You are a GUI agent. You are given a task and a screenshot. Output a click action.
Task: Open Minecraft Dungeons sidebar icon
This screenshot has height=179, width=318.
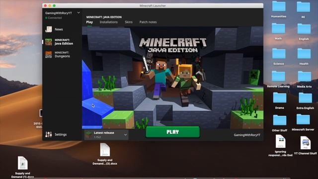click(x=49, y=55)
